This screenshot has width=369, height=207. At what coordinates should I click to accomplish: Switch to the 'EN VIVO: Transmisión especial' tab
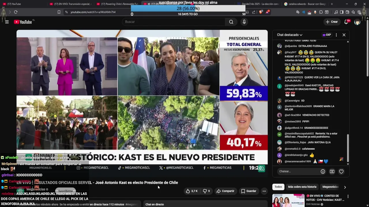tap(70, 4)
